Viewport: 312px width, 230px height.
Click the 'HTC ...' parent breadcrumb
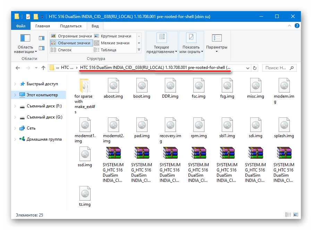tap(67, 68)
